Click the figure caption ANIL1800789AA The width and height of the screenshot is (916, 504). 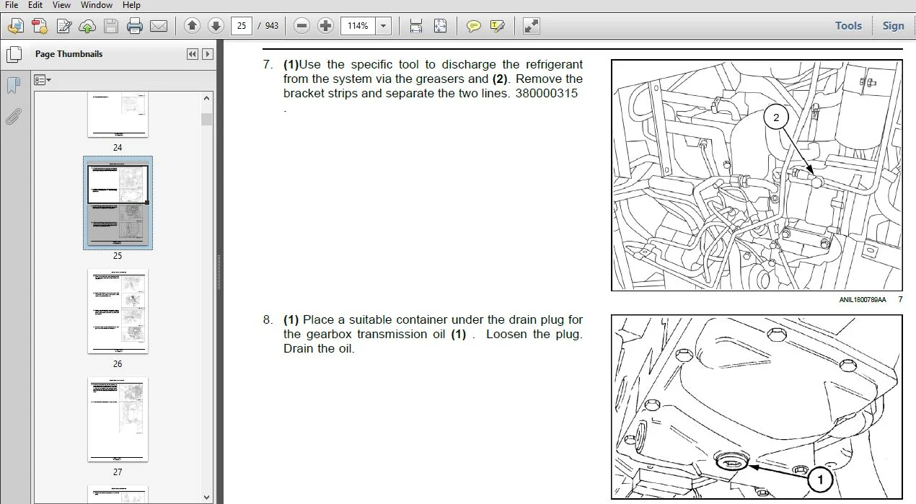(863, 299)
